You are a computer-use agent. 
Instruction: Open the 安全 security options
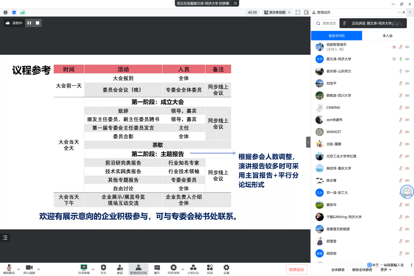click(x=103, y=269)
